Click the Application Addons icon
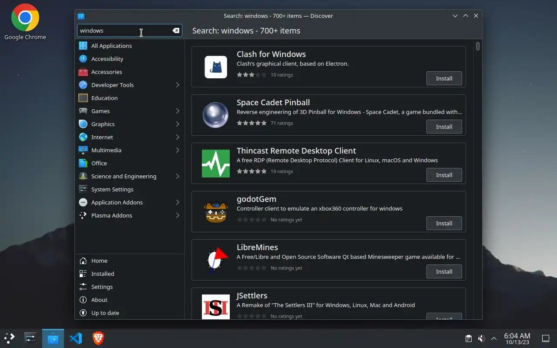This screenshot has height=348, width=557. (x=83, y=202)
